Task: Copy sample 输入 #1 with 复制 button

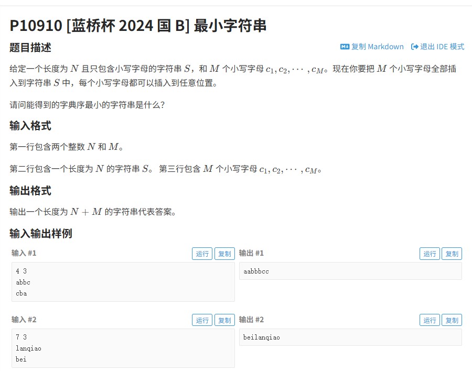Action: 224,254
